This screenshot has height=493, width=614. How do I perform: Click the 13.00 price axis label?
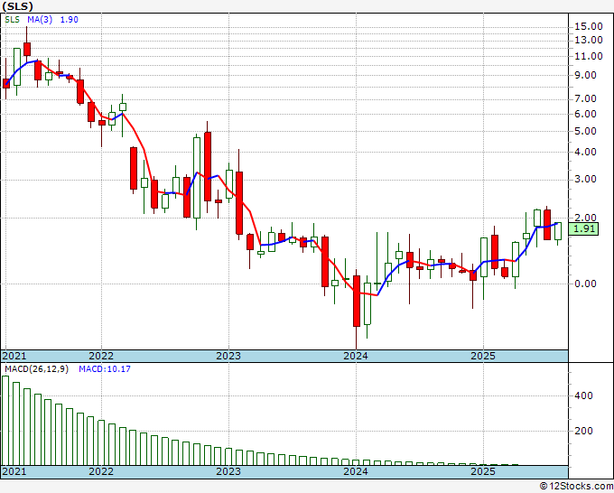pyautogui.click(x=588, y=40)
